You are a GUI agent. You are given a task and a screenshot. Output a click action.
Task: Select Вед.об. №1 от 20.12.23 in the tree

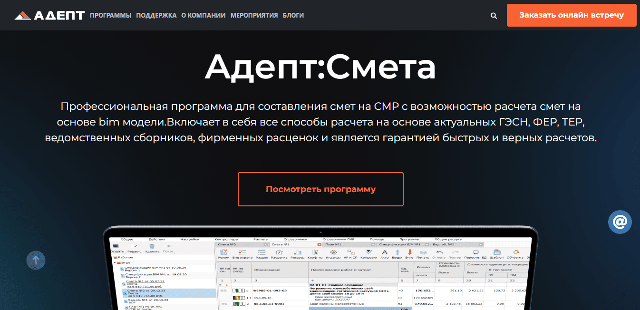[x=147, y=300]
